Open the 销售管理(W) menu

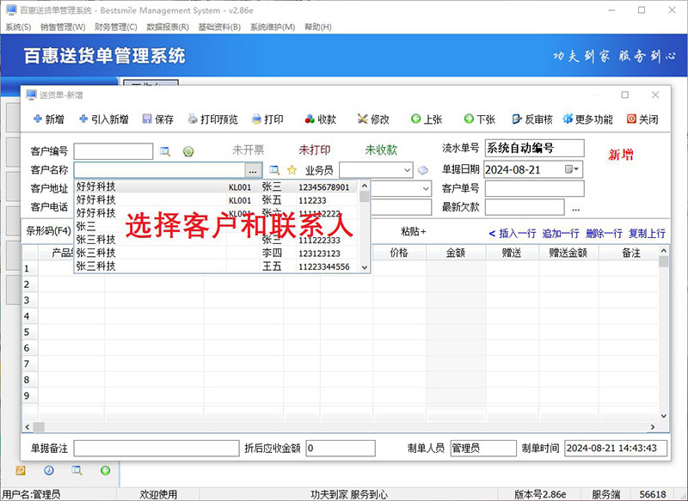coord(63,27)
